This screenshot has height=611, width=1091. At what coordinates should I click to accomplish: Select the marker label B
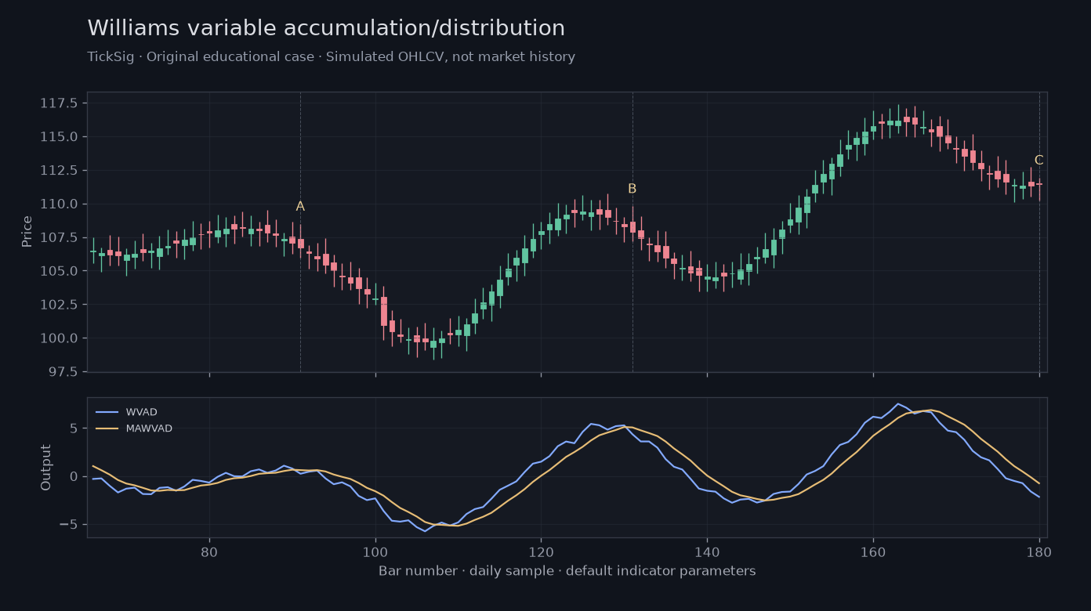(x=632, y=189)
